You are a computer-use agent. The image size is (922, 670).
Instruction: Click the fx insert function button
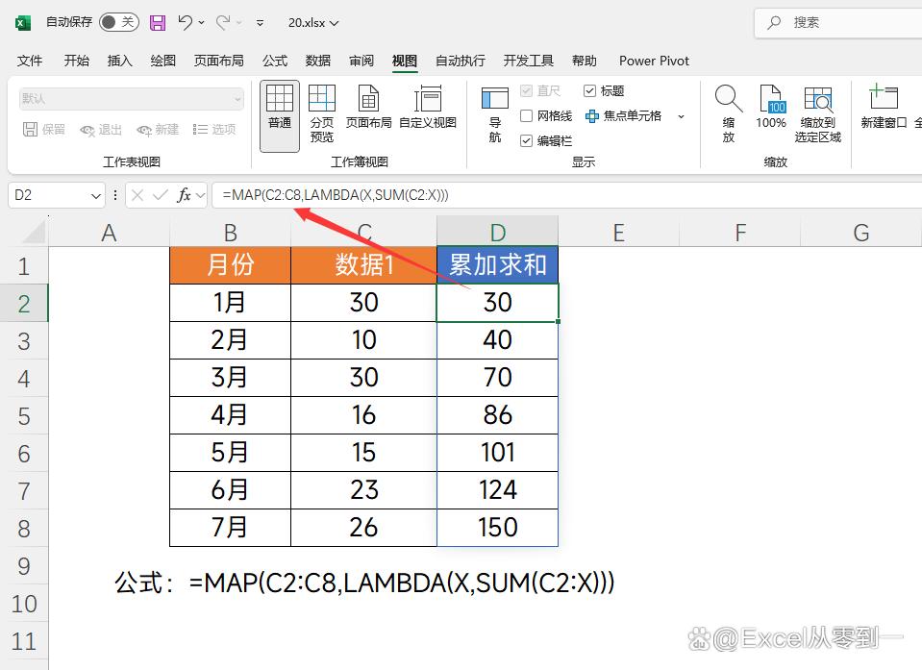pos(184,196)
